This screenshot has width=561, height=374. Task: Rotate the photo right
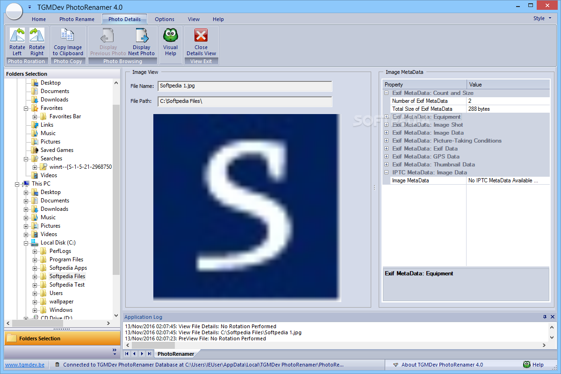37,42
